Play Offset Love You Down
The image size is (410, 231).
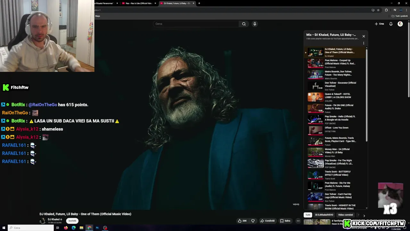pos(334,130)
